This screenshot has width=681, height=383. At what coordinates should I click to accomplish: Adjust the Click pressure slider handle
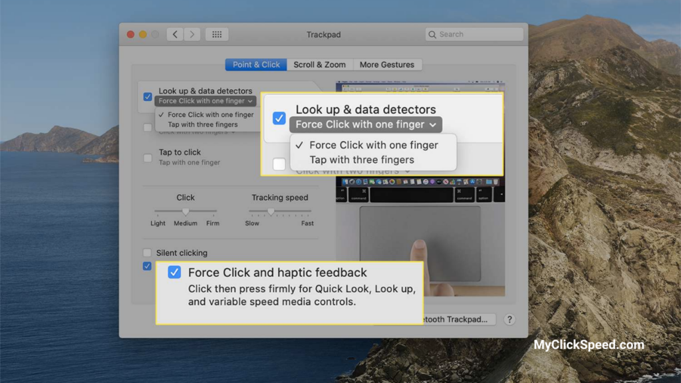tap(186, 211)
